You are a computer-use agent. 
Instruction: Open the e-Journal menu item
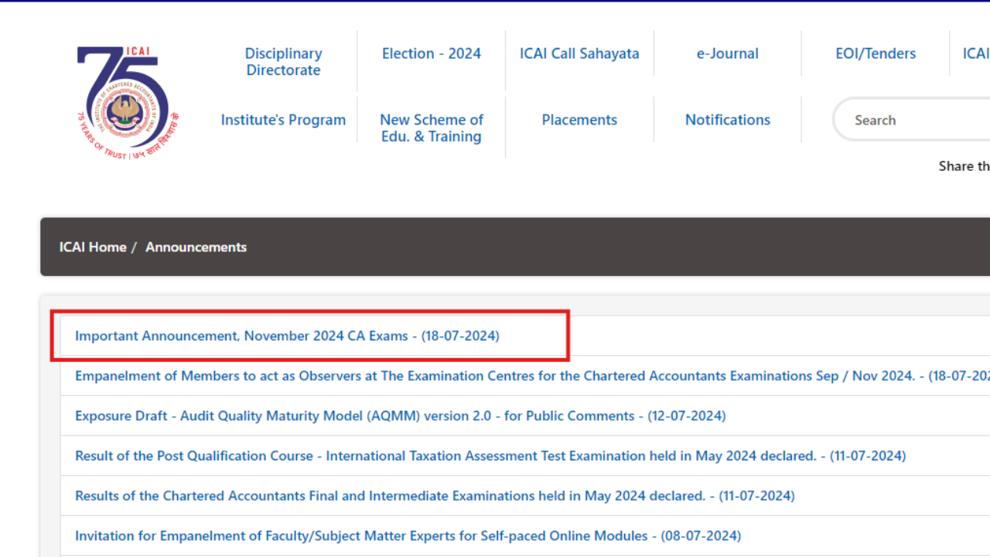click(x=728, y=53)
